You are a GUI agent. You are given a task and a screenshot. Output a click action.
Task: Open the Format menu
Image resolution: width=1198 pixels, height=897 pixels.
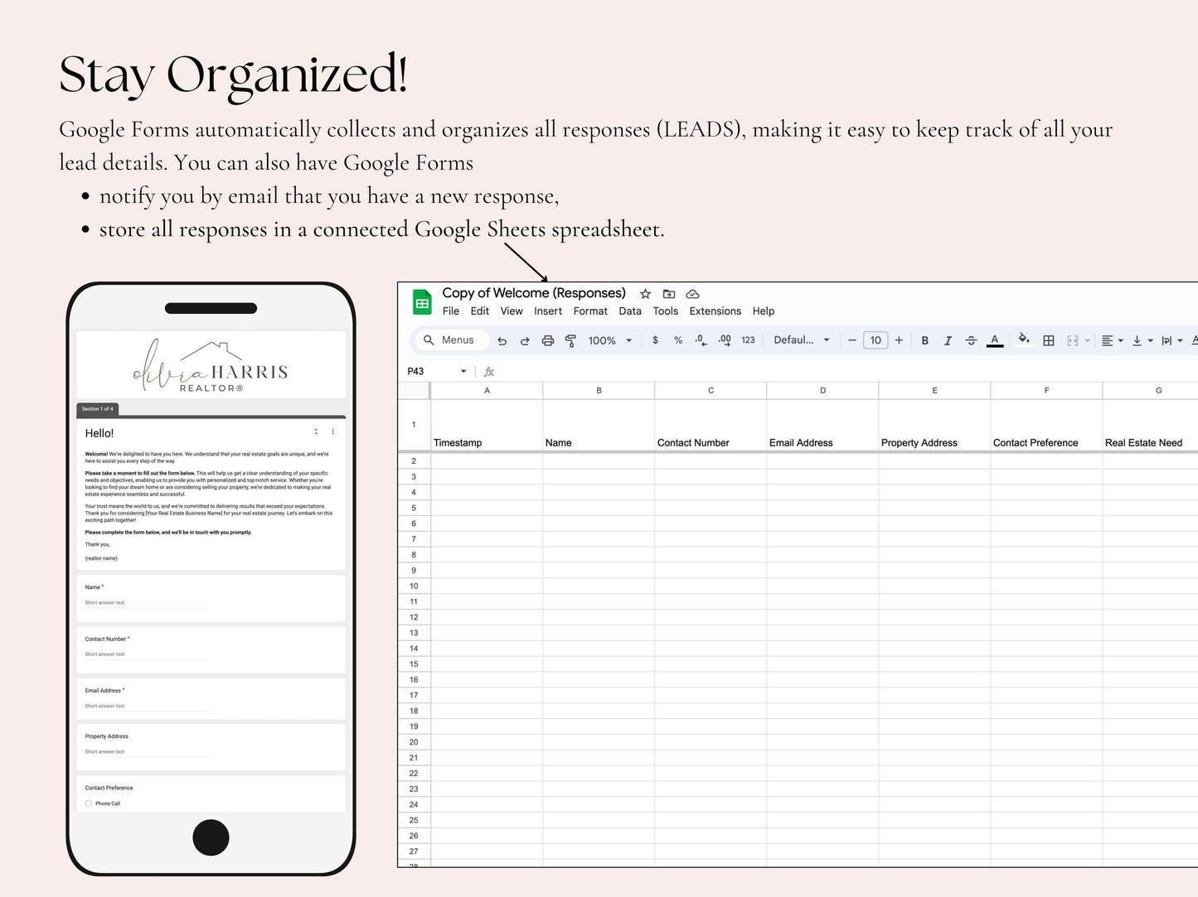pyautogui.click(x=590, y=311)
